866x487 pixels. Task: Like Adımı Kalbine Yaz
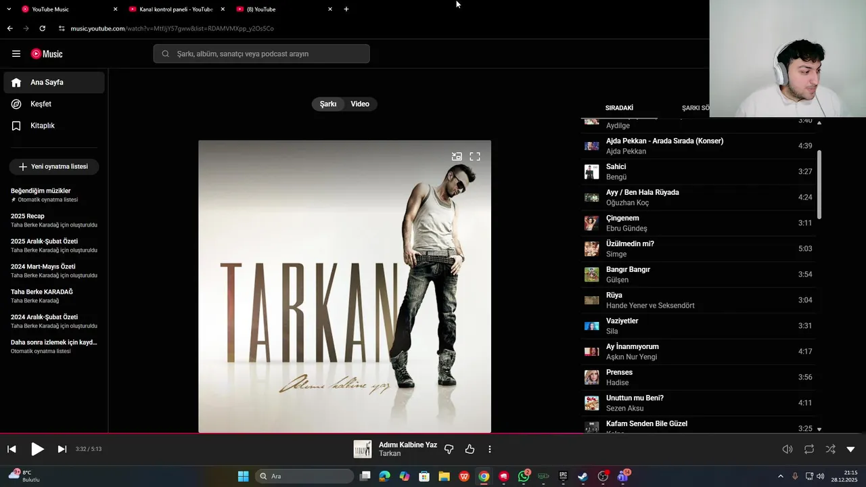pyautogui.click(x=470, y=449)
